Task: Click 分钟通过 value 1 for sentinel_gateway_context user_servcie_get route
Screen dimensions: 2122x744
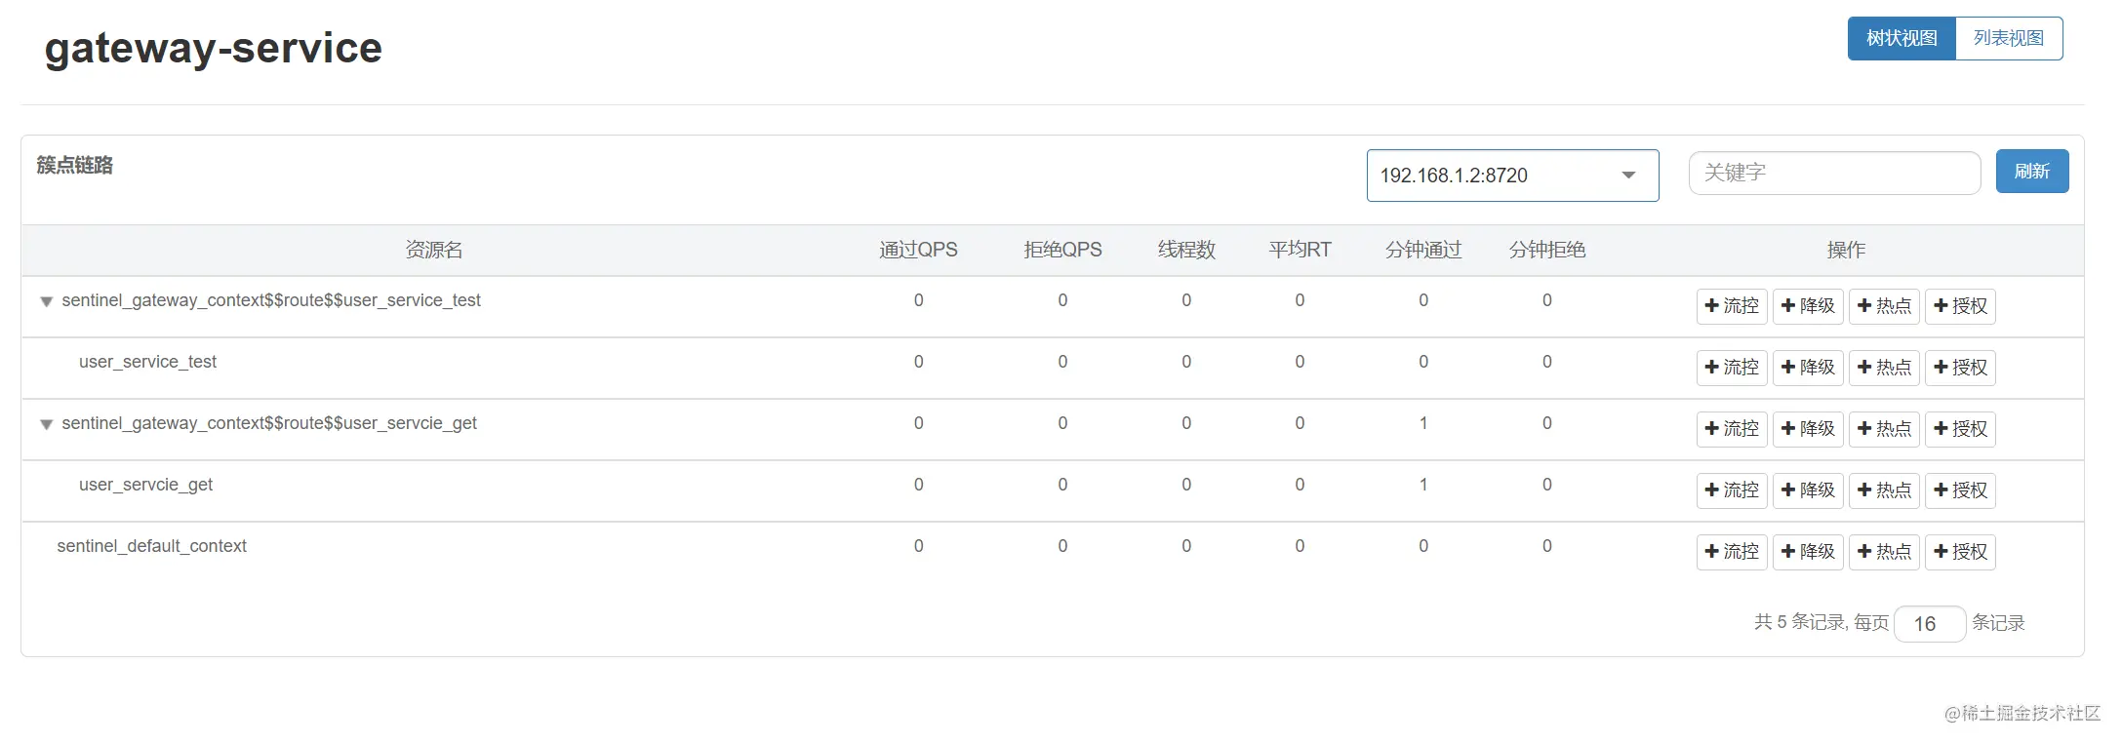Action: [1423, 423]
